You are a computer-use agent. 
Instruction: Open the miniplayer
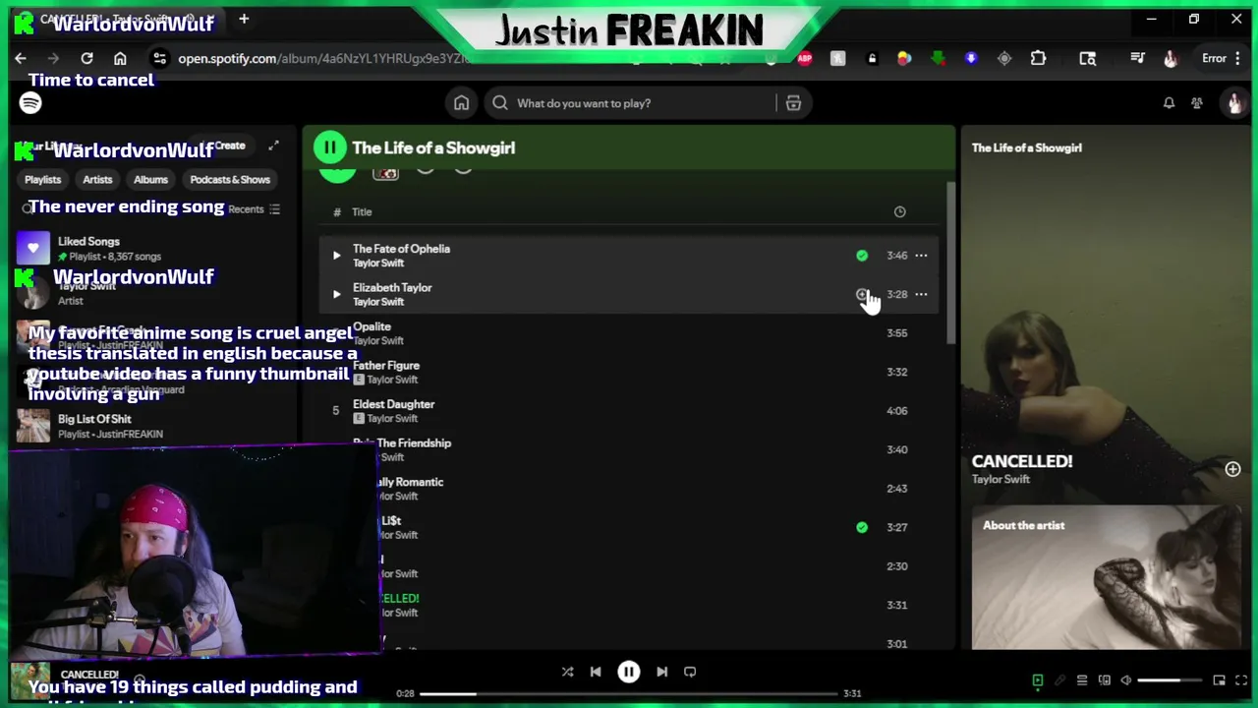click(1219, 679)
